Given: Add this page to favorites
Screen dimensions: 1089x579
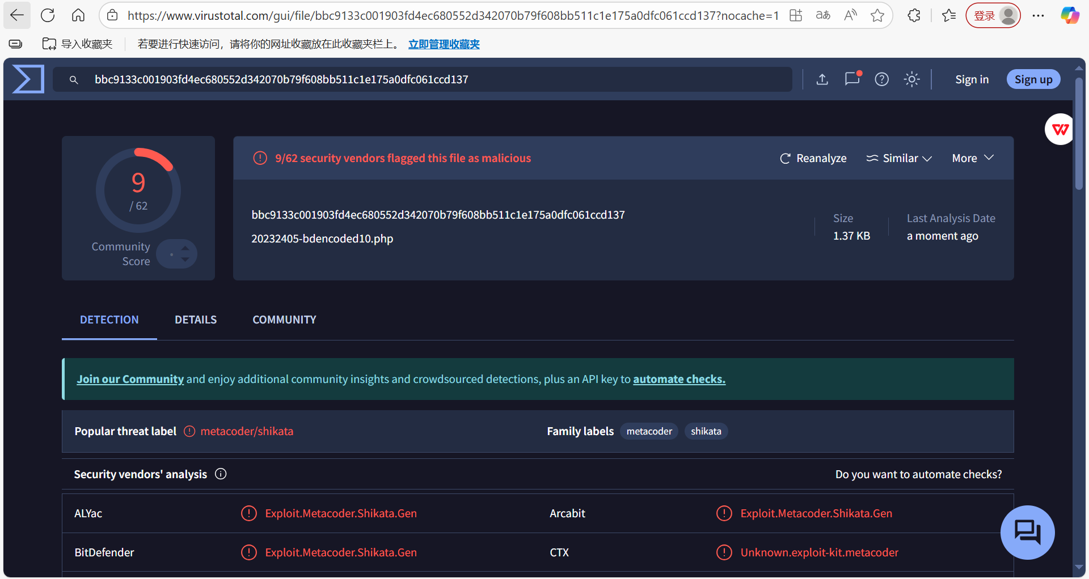Looking at the screenshot, I should click(x=877, y=15).
